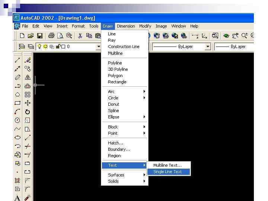This screenshot has width=268, height=201.
Task: Click layer 0 color square
Action: click(x=63, y=47)
